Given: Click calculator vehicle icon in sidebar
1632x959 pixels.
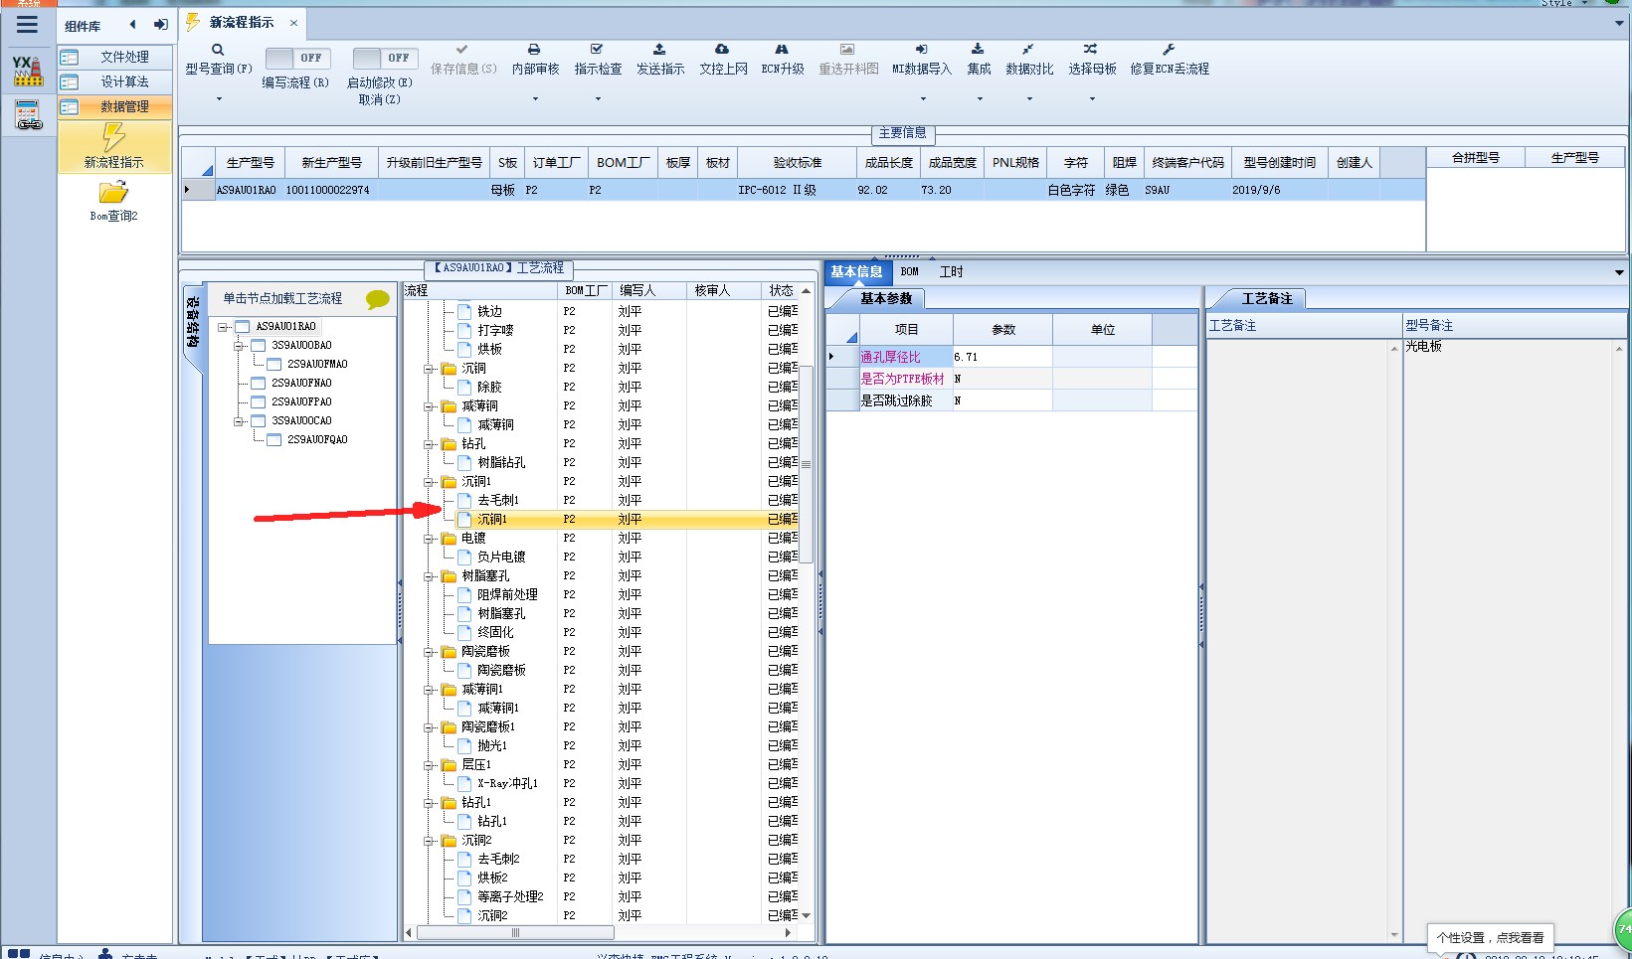Looking at the screenshot, I should pyautogui.click(x=28, y=115).
